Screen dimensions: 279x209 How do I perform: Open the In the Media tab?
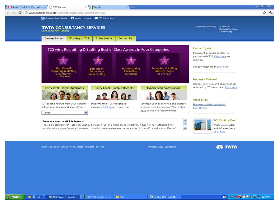[x=104, y=38]
